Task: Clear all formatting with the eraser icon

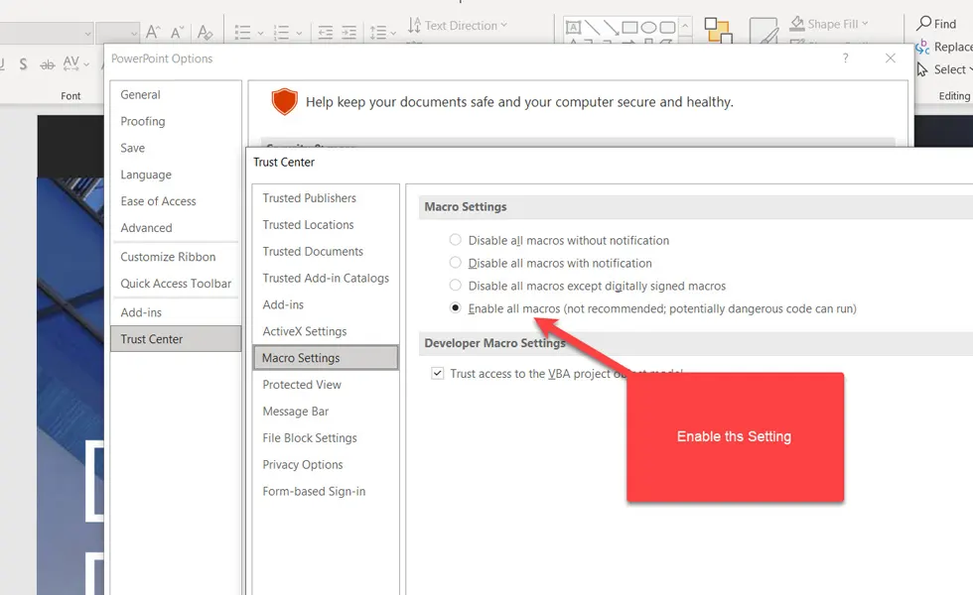Action: [205, 32]
